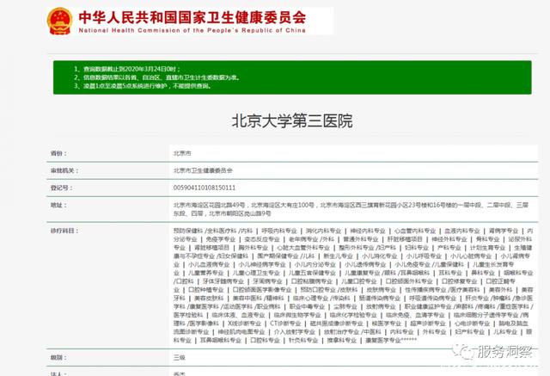The height and width of the screenshot is (376, 550).
Task: Select the 登记号 row label
Action: 60,187
